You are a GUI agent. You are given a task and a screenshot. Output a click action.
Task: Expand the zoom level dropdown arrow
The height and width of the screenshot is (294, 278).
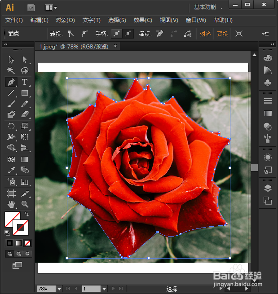tap(59, 289)
